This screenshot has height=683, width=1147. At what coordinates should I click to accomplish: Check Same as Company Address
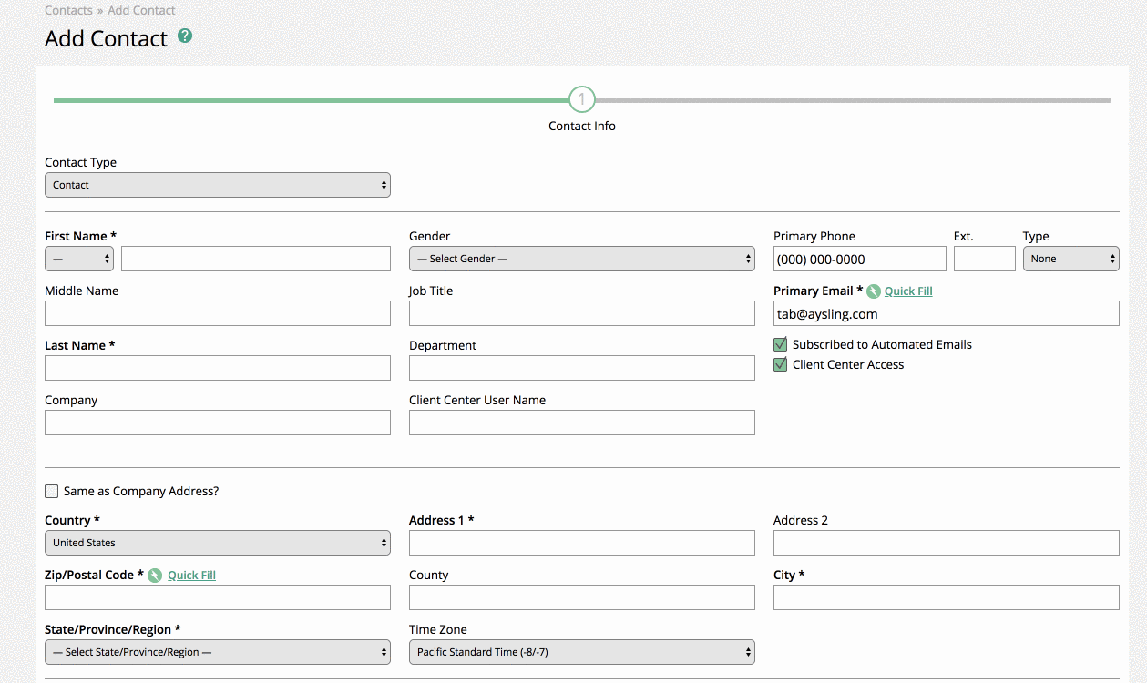[51, 492]
